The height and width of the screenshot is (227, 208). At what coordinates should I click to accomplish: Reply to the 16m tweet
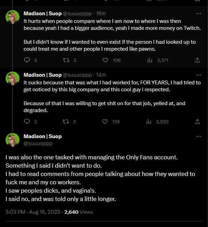[27, 60]
